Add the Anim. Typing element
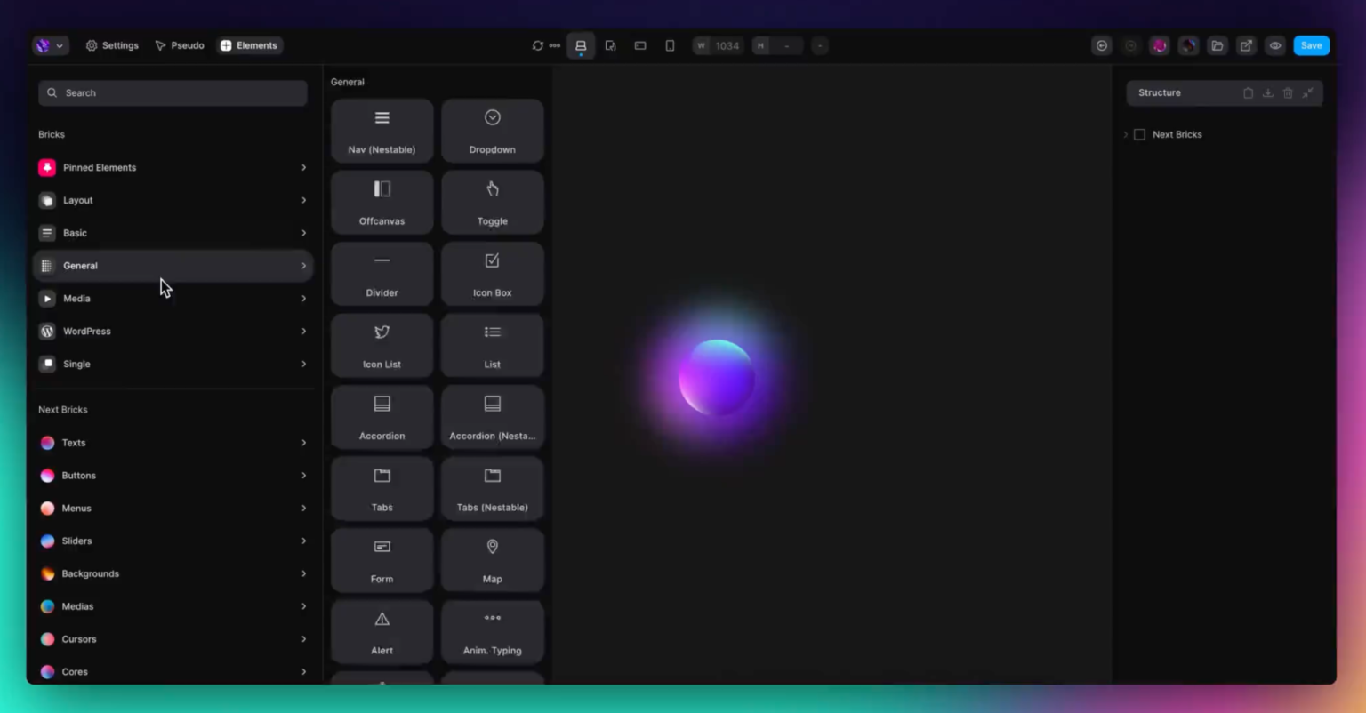This screenshot has width=1366, height=713. click(492, 631)
